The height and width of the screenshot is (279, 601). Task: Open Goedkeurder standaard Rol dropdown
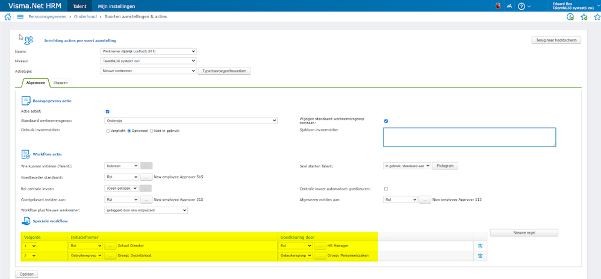[x=122, y=177]
